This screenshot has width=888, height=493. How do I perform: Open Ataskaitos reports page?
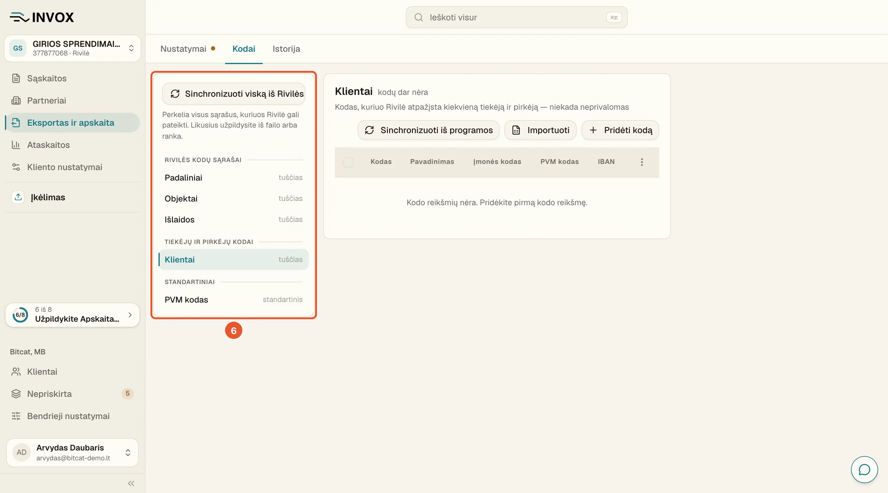coord(72,145)
